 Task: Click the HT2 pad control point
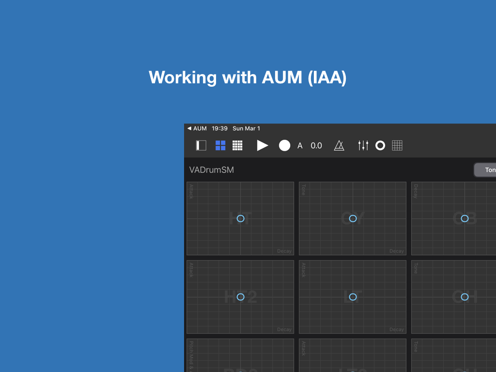pyautogui.click(x=240, y=297)
